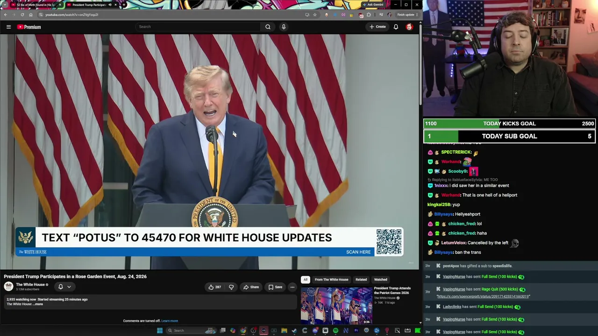Open Adobe Premiere Pro from taskbar
The width and height of the screenshot is (598, 336).
(x=356, y=330)
